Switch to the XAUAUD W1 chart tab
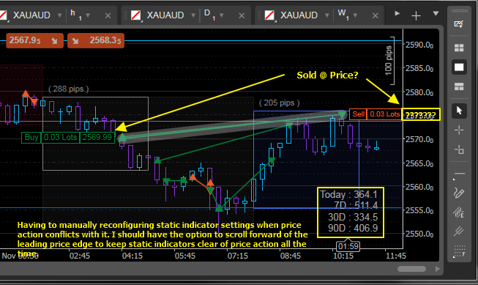 299,15
